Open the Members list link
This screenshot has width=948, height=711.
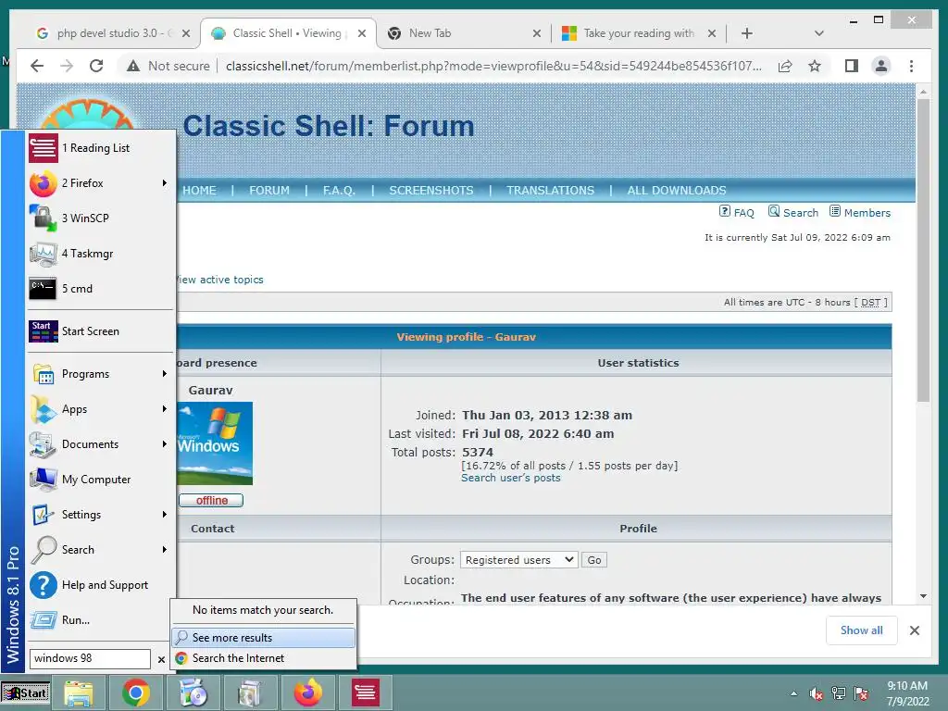[x=860, y=212]
